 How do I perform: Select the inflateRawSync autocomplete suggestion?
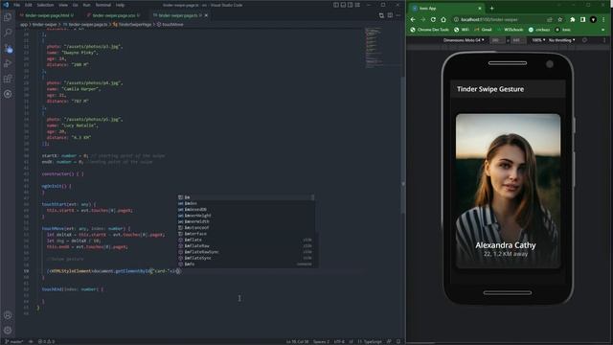coord(247,252)
